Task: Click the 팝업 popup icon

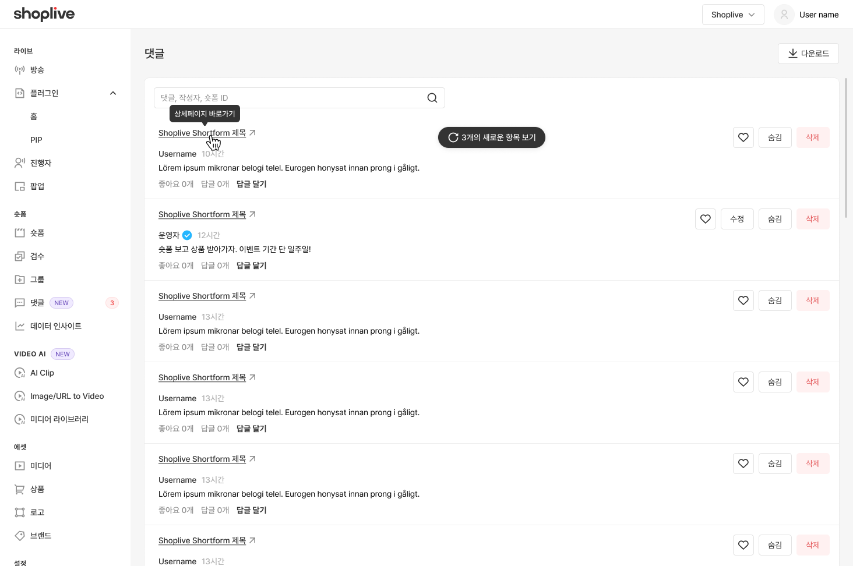Action: coord(20,186)
